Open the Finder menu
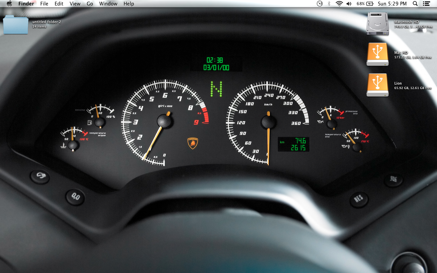The width and height of the screenshot is (437, 273). (26, 4)
